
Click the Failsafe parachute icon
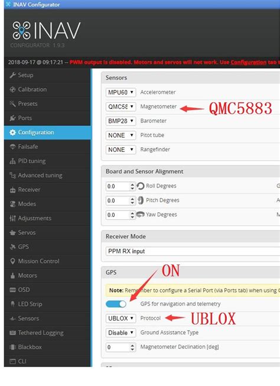click(12, 147)
